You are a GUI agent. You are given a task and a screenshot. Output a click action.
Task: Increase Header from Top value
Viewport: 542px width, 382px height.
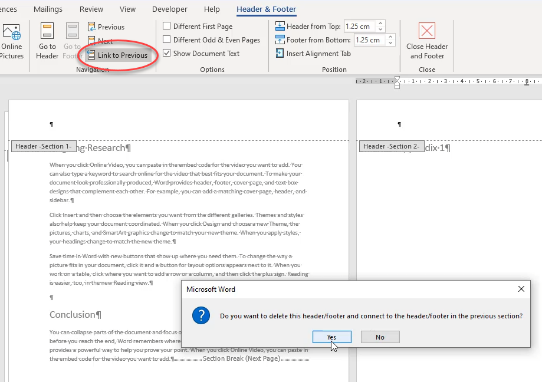pyautogui.click(x=380, y=24)
